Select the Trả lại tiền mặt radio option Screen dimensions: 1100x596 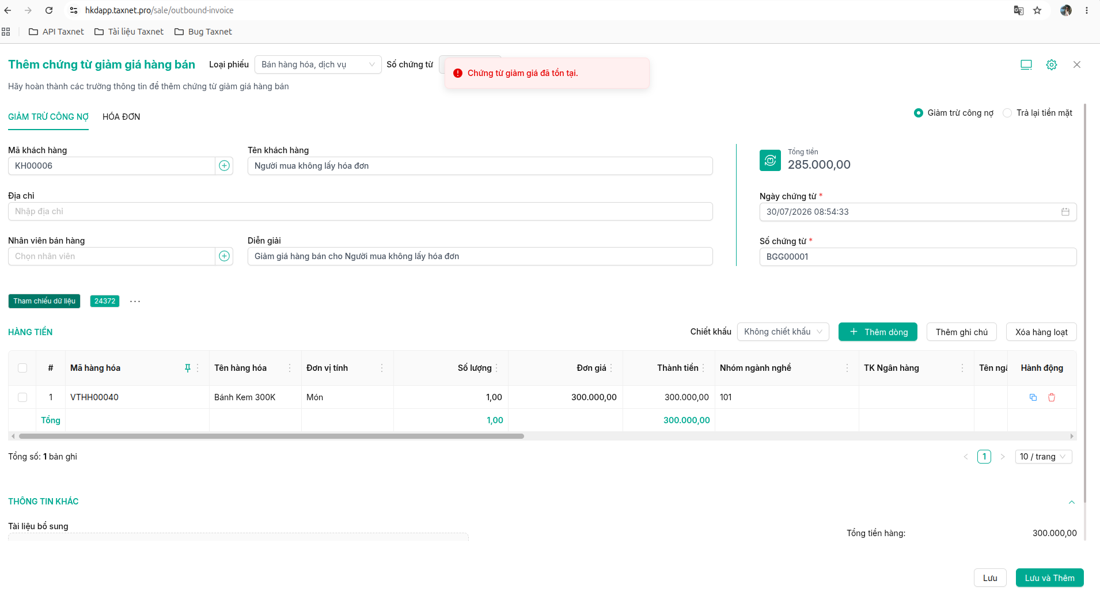click(x=1007, y=113)
